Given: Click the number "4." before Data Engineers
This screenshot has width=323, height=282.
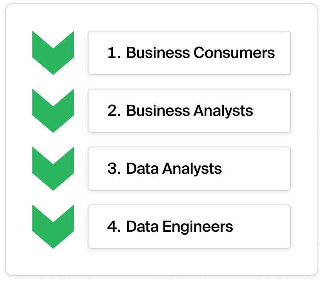Looking at the screenshot, I should [x=114, y=227].
